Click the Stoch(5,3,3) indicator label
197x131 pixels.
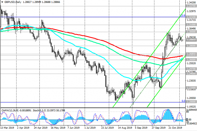point(39,110)
